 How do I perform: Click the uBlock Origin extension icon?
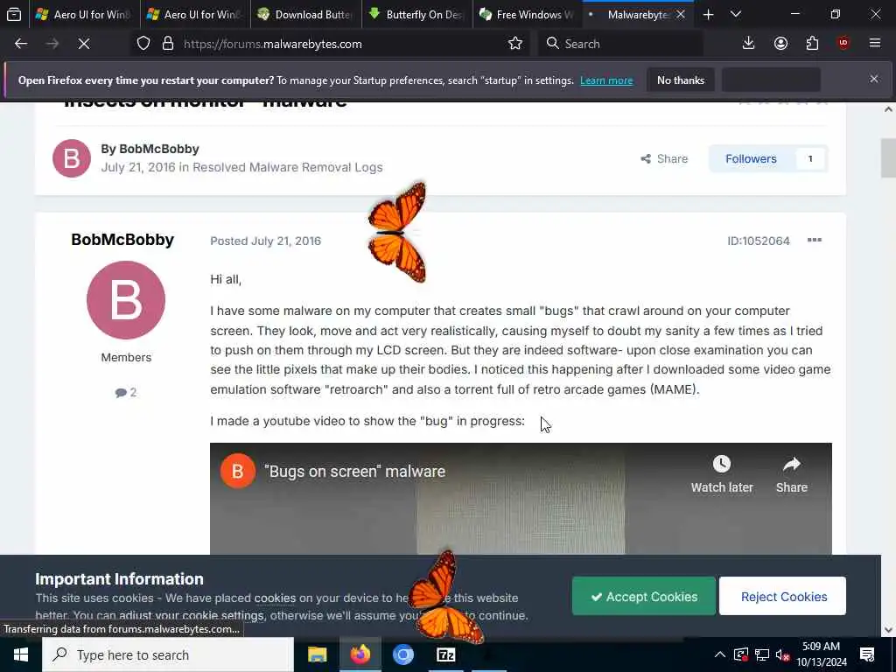tap(843, 44)
